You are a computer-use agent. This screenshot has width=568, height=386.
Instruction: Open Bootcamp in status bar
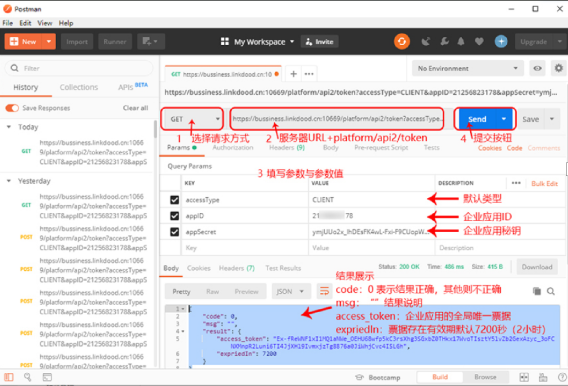(x=378, y=377)
